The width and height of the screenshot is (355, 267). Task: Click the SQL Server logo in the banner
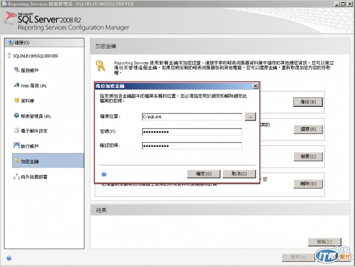[11, 18]
